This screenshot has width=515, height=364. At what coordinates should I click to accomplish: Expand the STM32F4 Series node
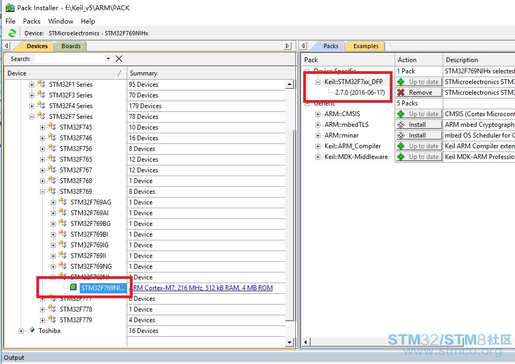(32, 106)
